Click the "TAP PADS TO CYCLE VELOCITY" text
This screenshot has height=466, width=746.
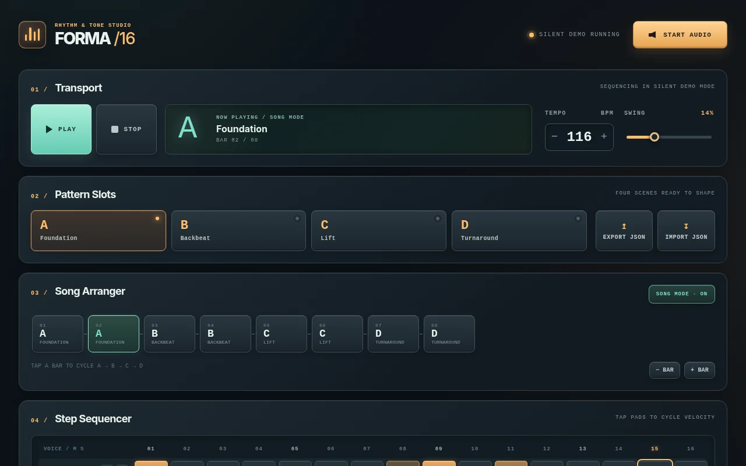tap(665, 417)
